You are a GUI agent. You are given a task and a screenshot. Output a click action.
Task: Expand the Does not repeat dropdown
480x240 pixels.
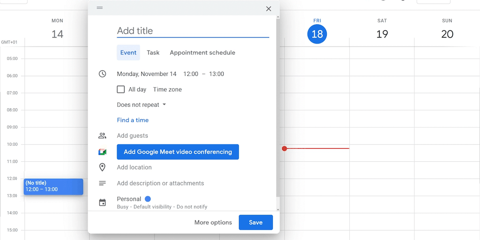coord(142,105)
